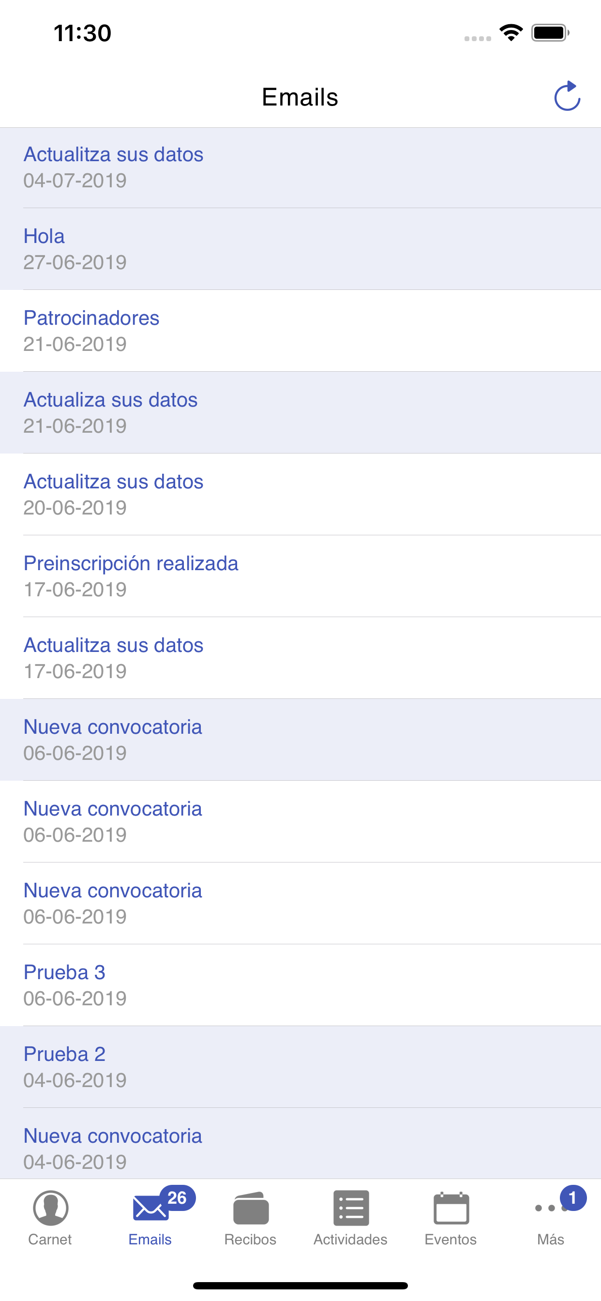
Task: Open Actualitza sus datos email dated 04-07-2019
Action: click(300, 167)
